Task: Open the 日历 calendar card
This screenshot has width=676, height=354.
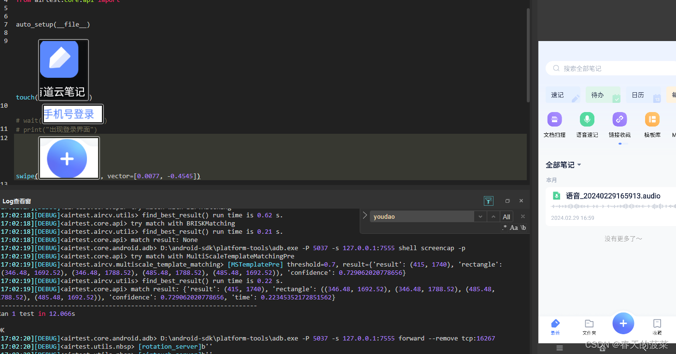Action: [643, 95]
